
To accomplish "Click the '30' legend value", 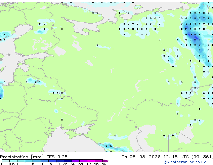I will coord(73,164).
